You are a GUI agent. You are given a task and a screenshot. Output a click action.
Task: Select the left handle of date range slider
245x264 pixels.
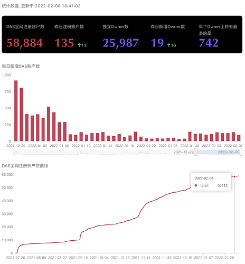195,152
